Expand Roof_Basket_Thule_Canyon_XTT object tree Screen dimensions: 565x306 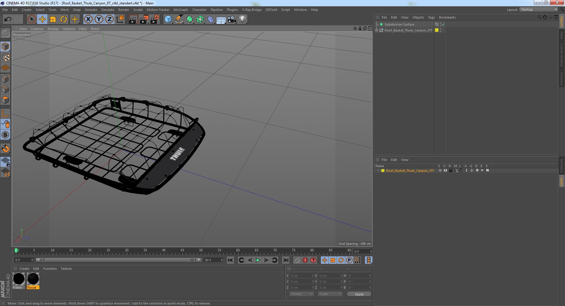377,30
